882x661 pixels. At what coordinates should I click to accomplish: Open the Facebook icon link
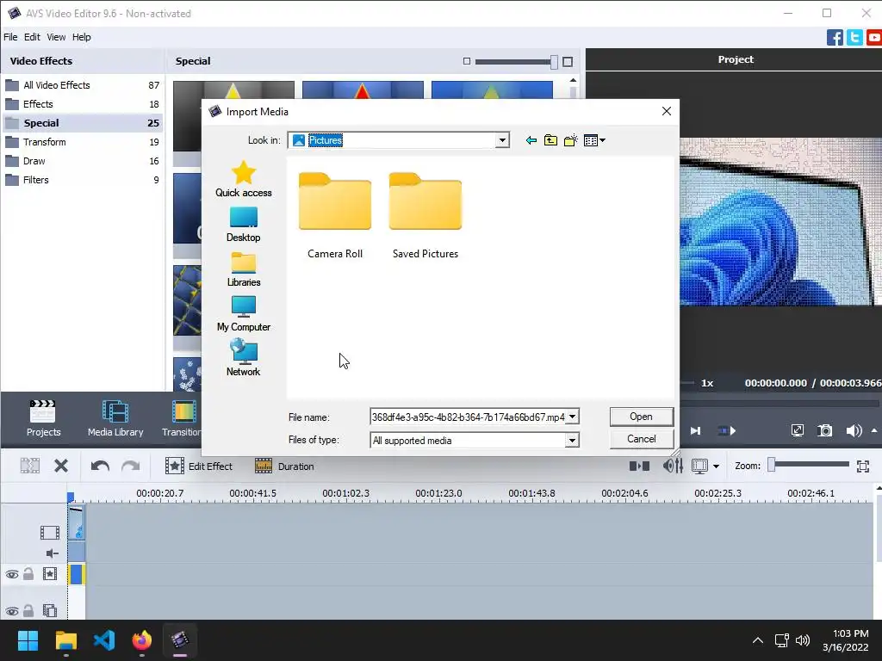[835, 38]
